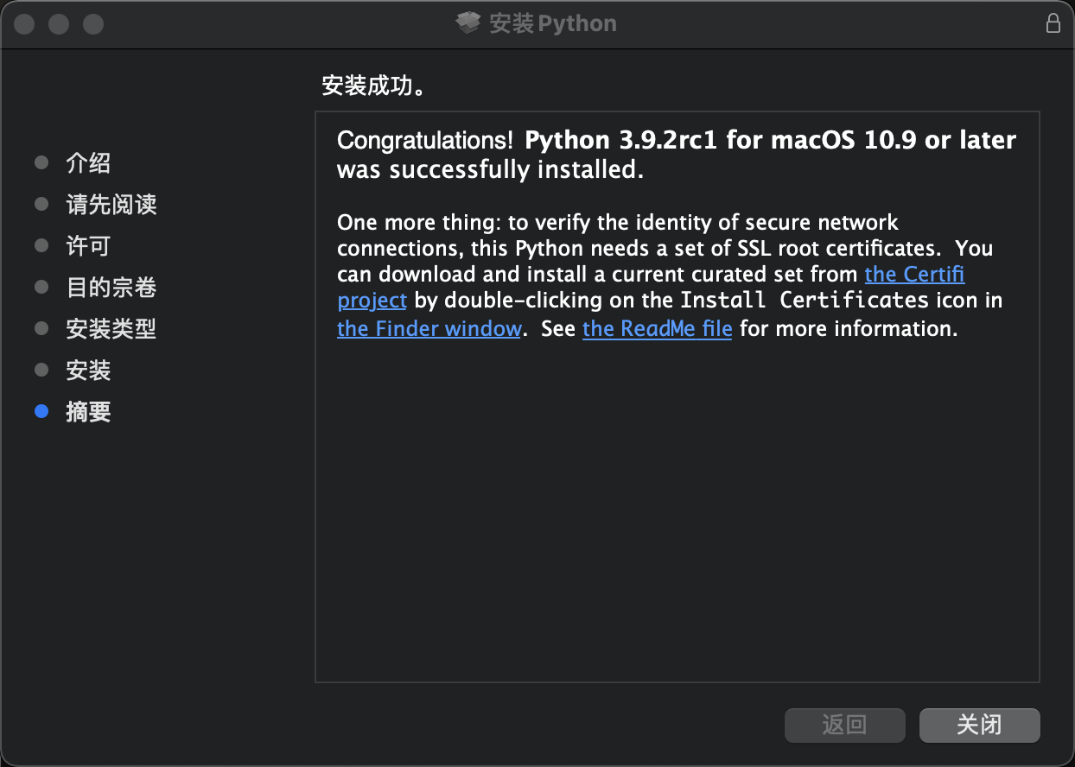Open the Finder window link

[x=429, y=329]
